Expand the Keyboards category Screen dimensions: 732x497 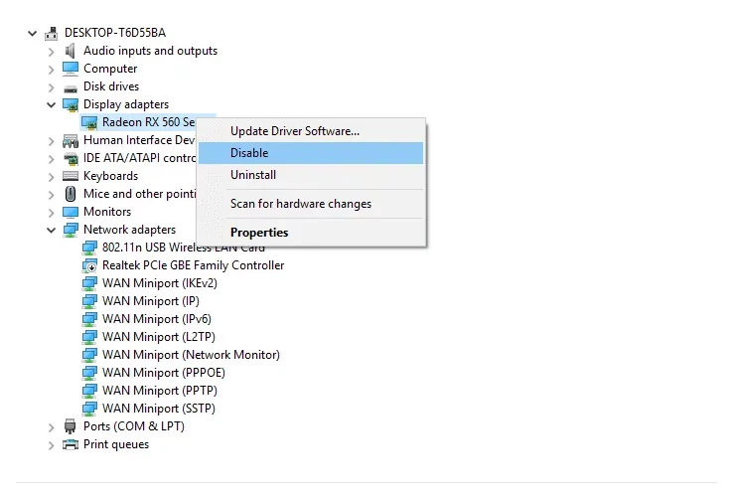[x=51, y=177]
